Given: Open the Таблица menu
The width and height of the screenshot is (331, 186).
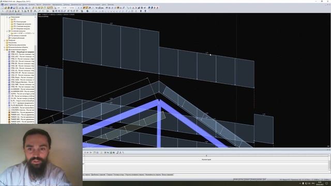Looking at the screenshot, I should (66, 5).
